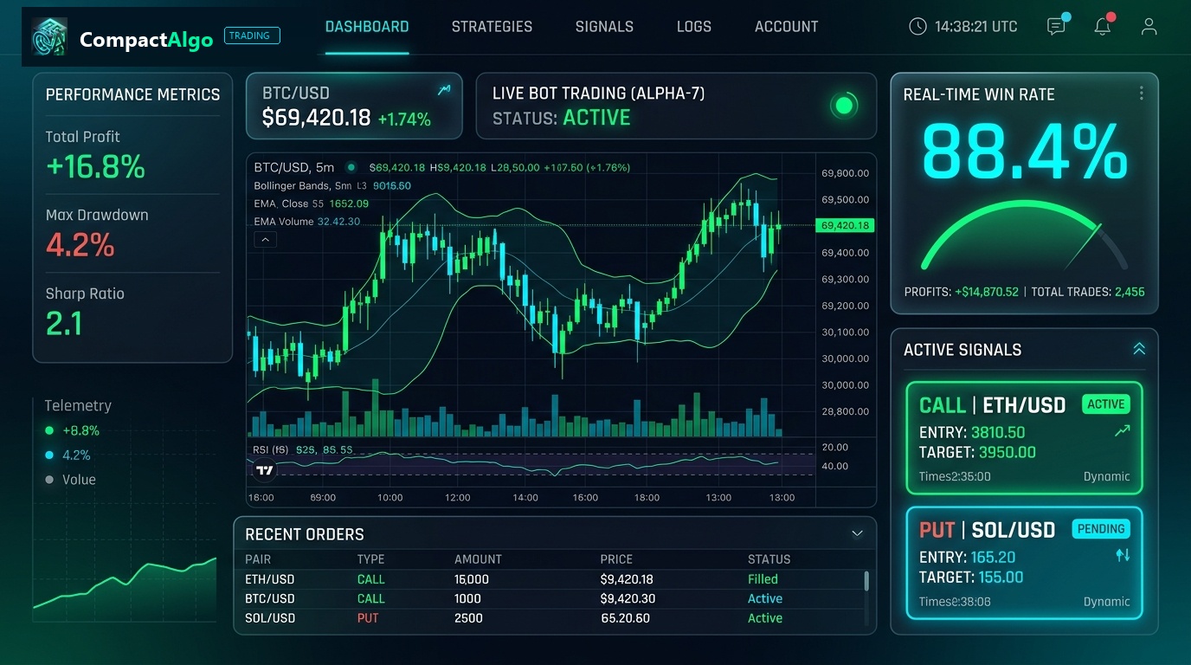Screen dimensions: 1191x665
Task: Click the AMOUNT column header
Action: [478, 559]
